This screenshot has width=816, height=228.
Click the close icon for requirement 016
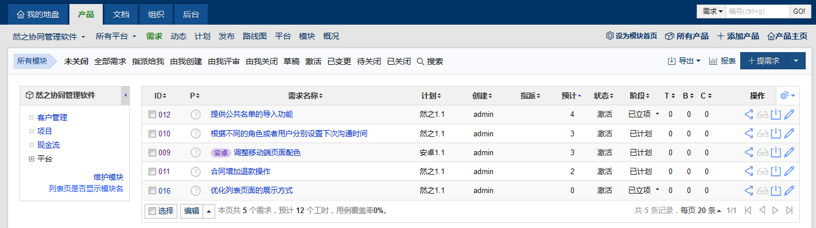(776, 190)
